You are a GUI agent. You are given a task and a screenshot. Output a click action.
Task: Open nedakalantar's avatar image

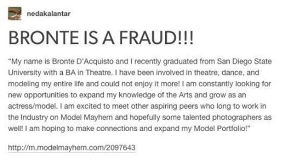[15, 13]
